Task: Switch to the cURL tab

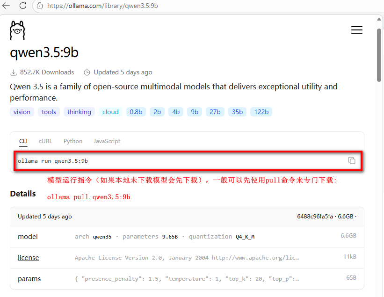Action: [x=45, y=141]
